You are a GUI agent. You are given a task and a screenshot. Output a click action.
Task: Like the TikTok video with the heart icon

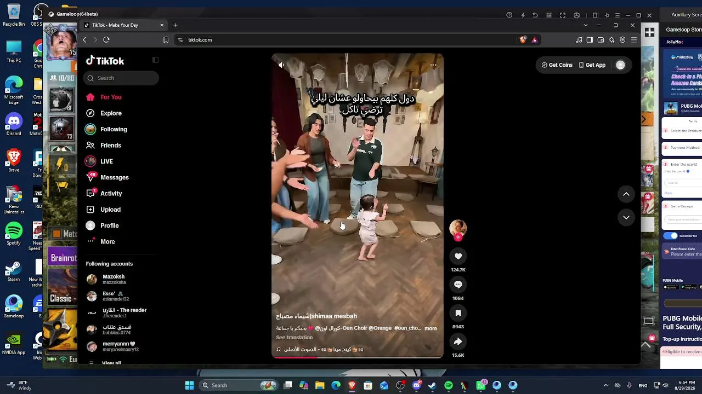coord(458,256)
